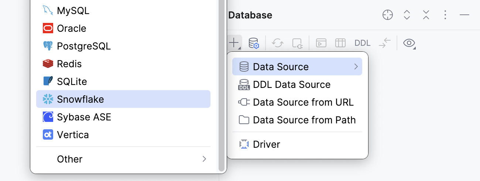
Task: Choose Data Source from URL
Action: [x=303, y=102]
